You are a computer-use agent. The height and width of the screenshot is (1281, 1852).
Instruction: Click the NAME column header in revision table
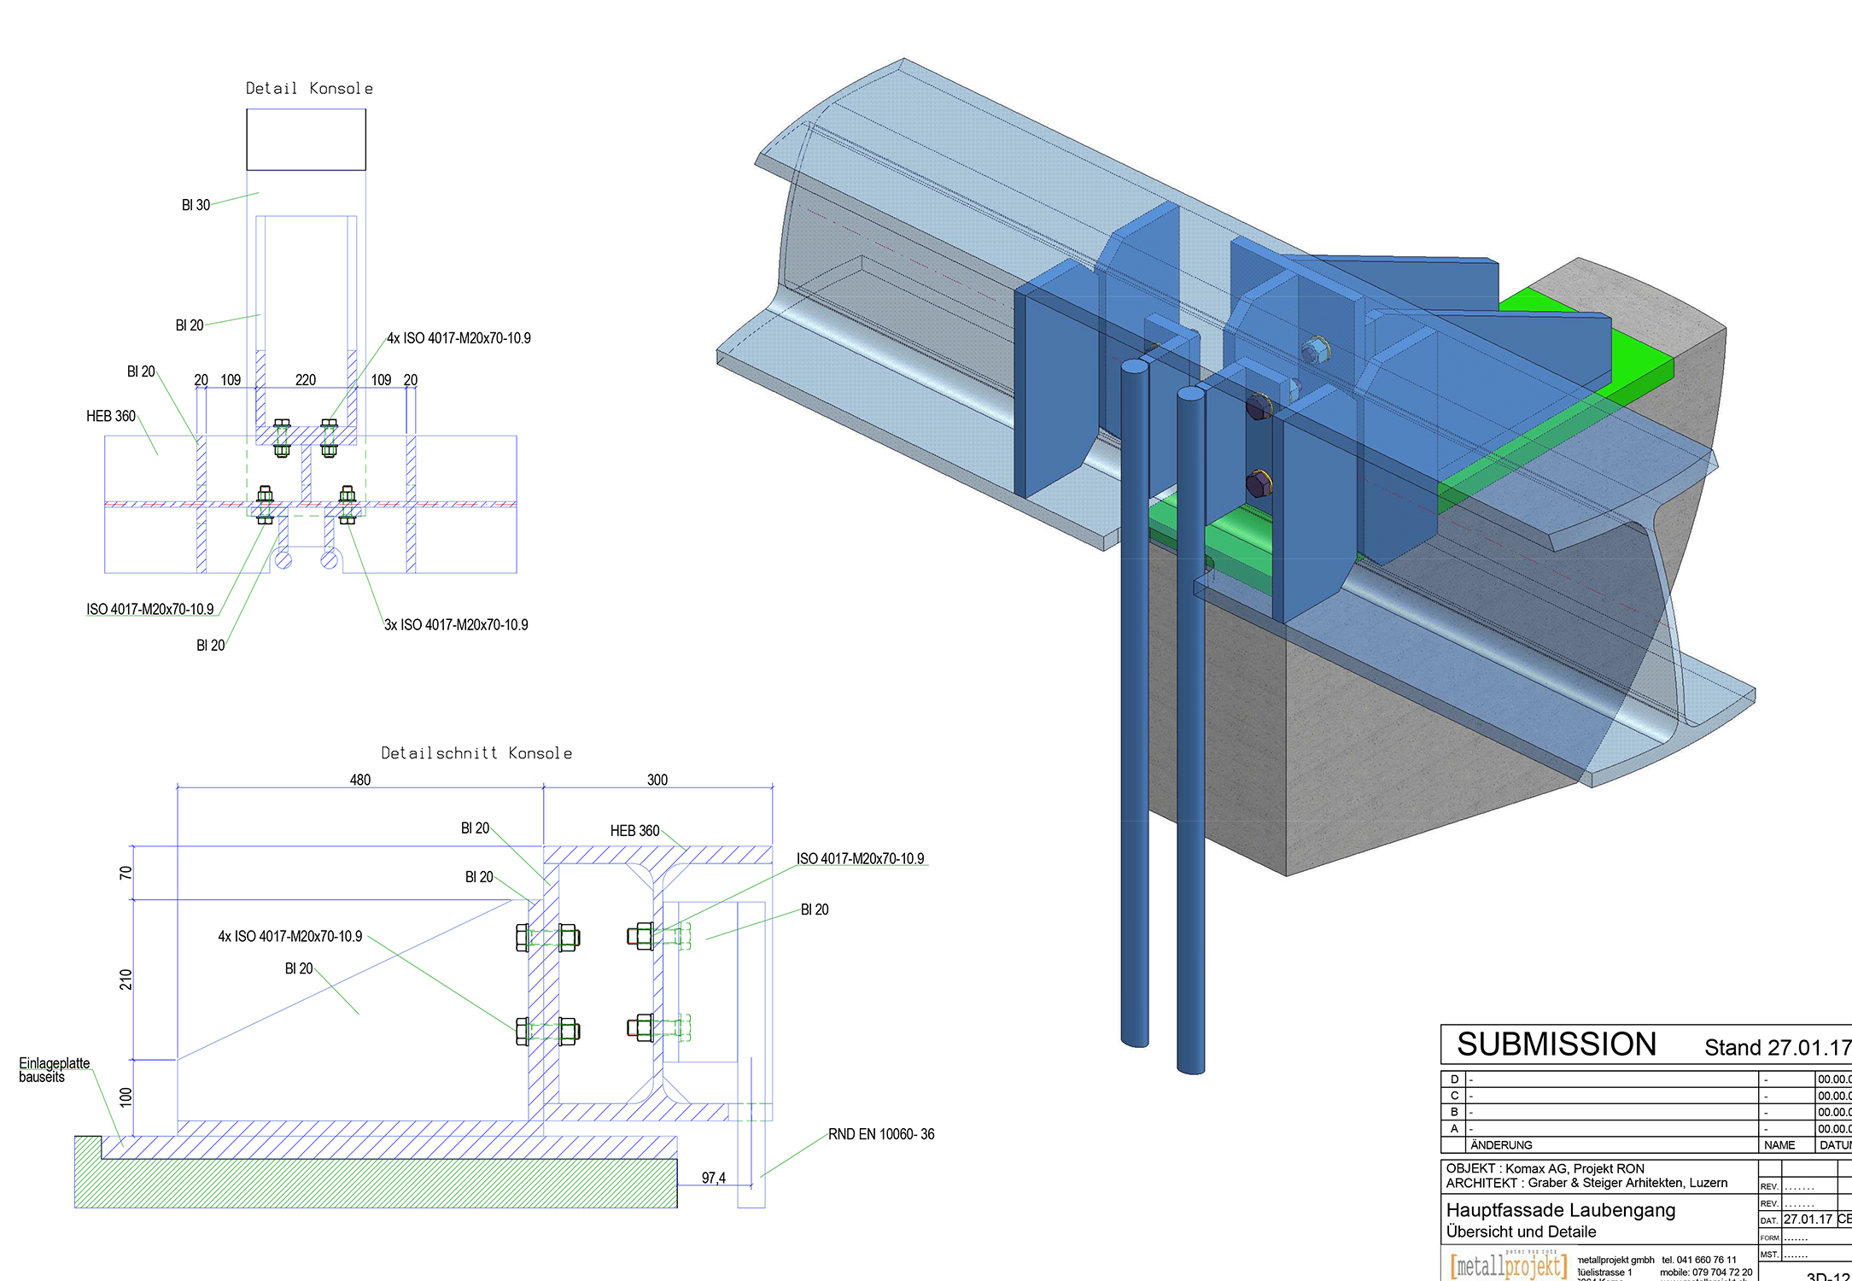[1779, 1145]
